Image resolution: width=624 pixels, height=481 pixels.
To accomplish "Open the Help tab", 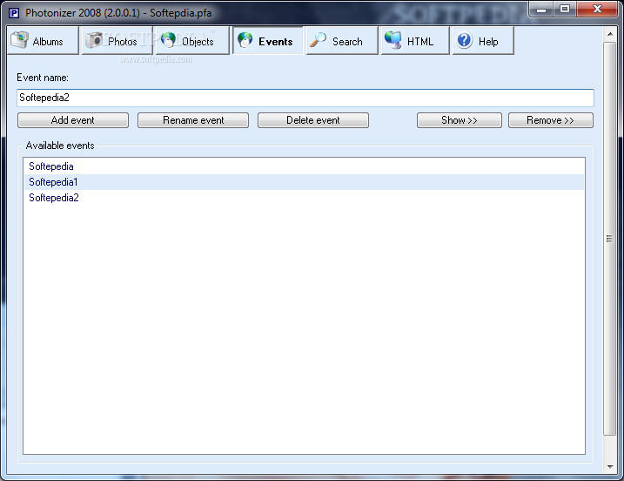I will pyautogui.click(x=483, y=40).
